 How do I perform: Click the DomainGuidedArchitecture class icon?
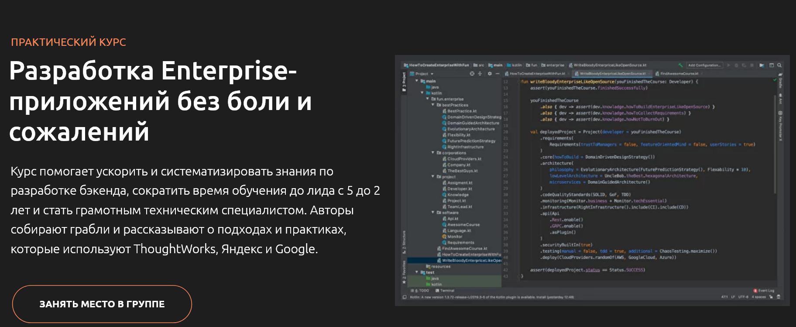(x=445, y=123)
